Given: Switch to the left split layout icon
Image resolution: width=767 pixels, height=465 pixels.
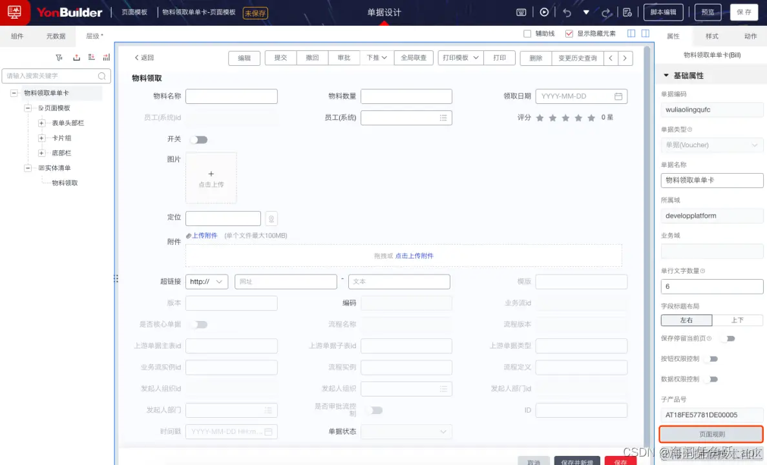Looking at the screenshot, I should point(631,33).
